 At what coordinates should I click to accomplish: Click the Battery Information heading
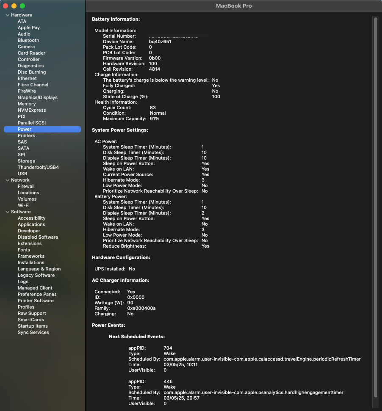(x=116, y=19)
